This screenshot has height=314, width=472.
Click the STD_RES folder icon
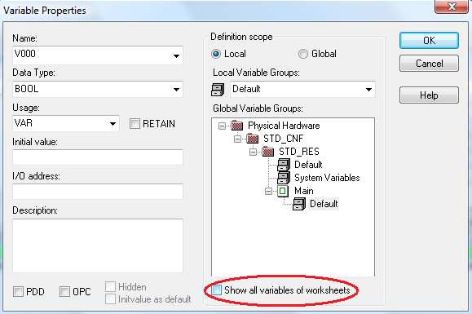267,152
